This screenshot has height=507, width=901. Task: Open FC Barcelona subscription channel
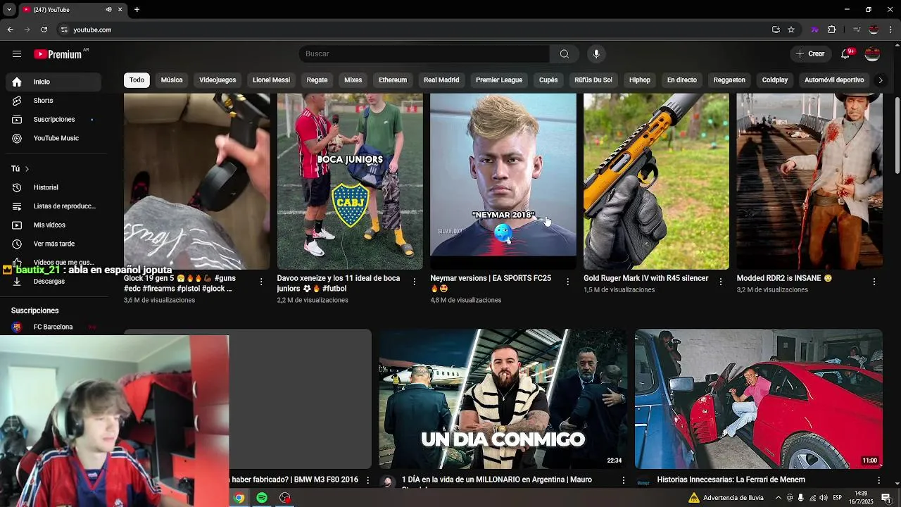(x=53, y=327)
